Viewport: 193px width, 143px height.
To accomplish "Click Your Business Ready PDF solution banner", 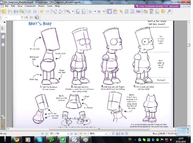I will click(157, 6).
